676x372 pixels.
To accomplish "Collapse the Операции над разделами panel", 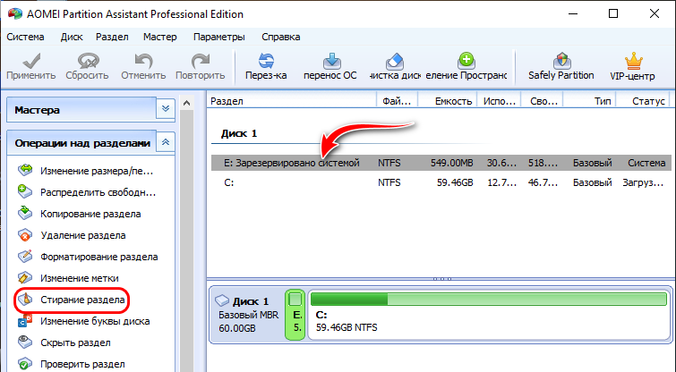I will [166, 142].
